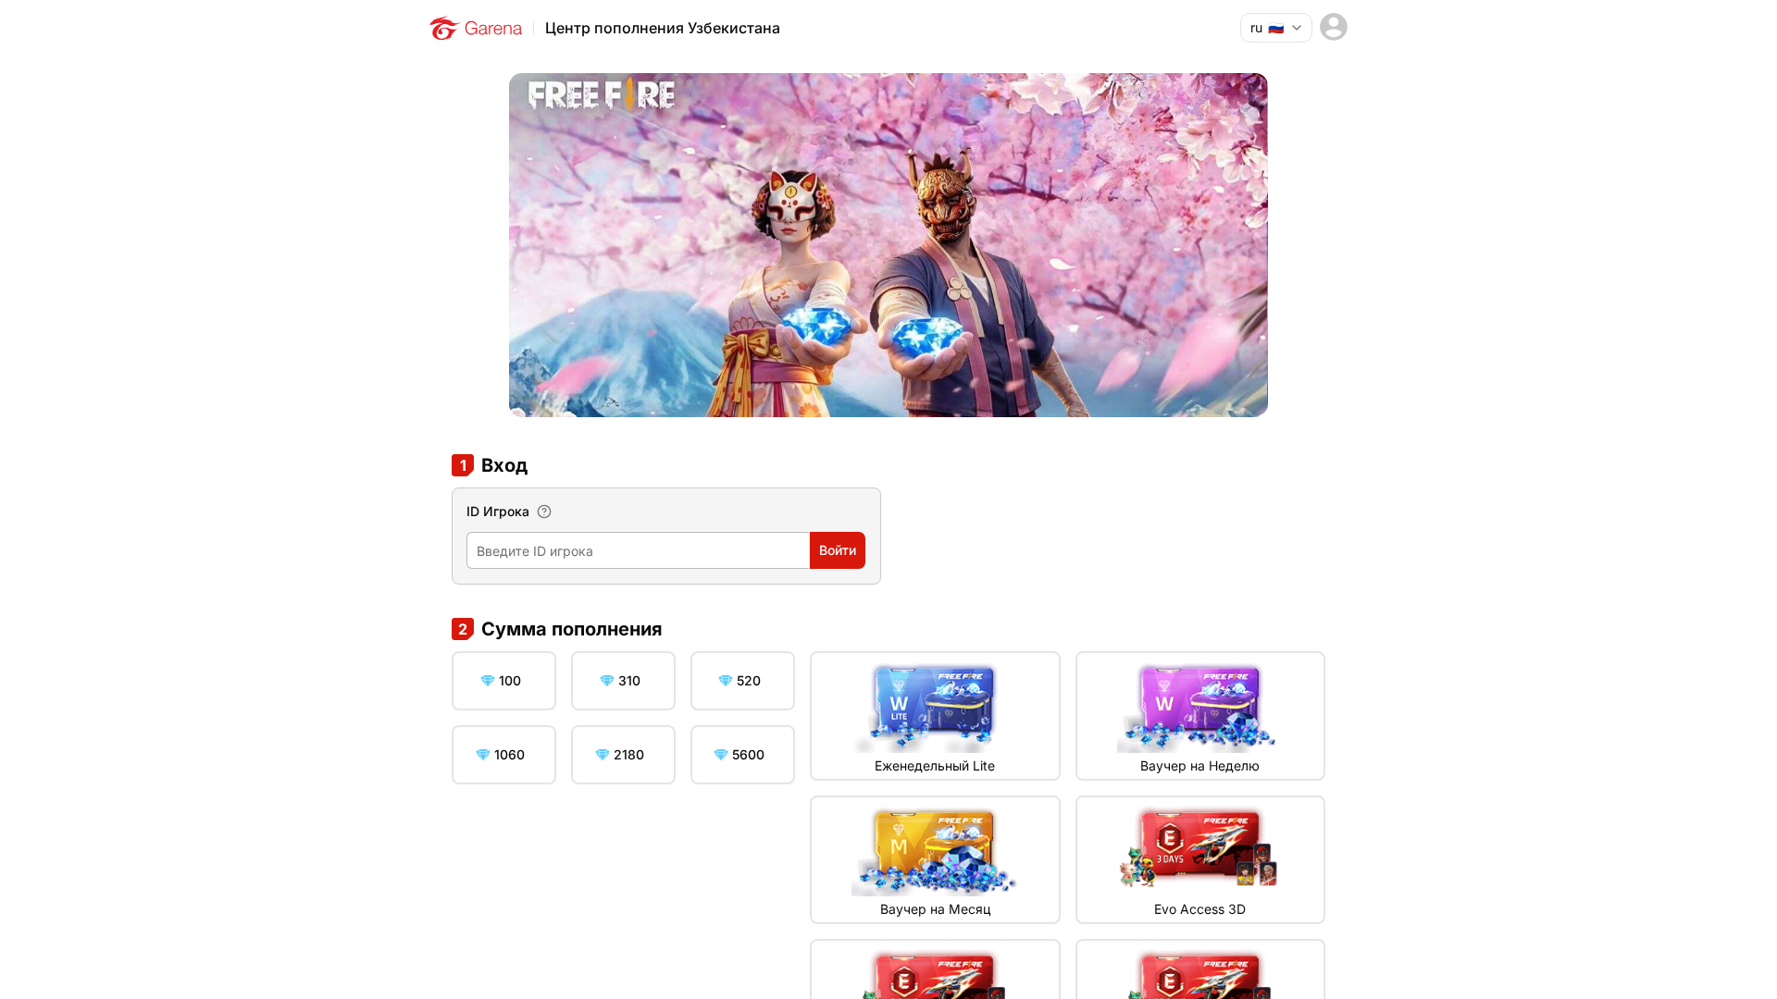Click the Garena logo
This screenshot has height=999, width=1777.
coord(475,28)
